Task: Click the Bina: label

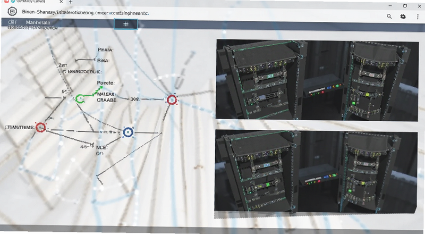Action: 103,61
